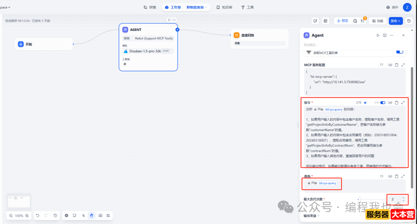417x224 pixels.
Task: Switch to 工作室 studio tab
Action: [173, 7]
